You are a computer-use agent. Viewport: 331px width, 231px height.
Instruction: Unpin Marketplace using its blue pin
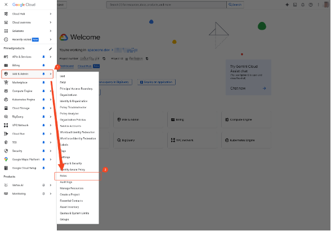coord(43,82)
